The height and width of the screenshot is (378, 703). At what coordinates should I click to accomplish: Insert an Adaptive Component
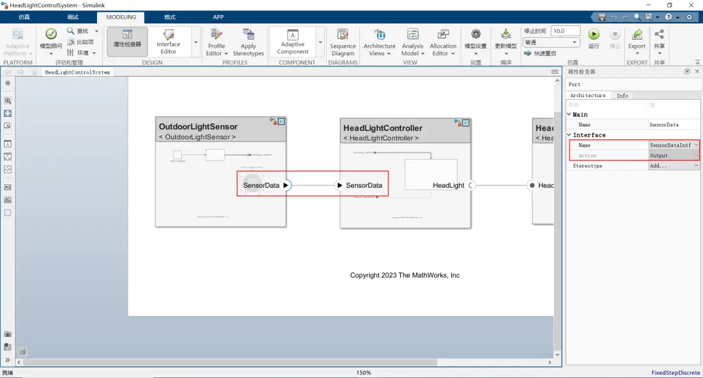[293, 42]
